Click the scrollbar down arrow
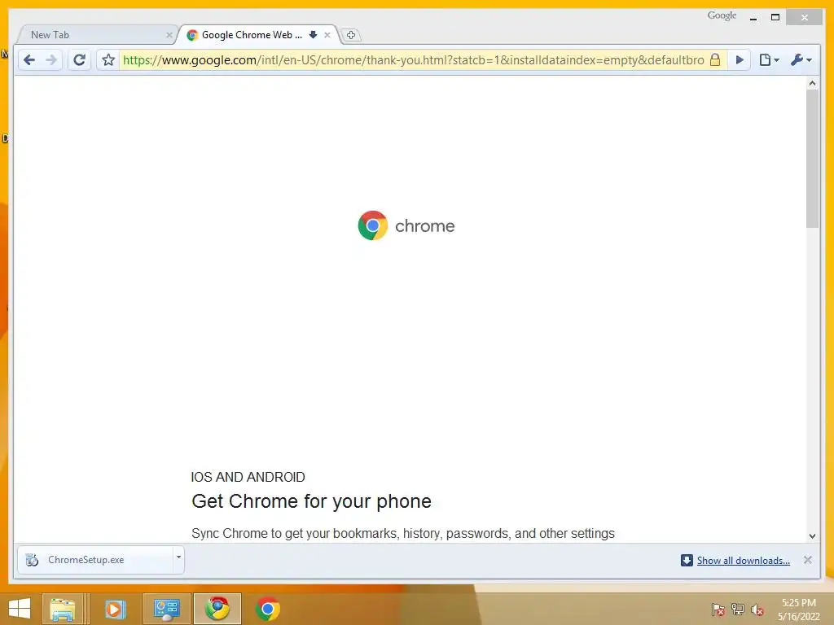 click(x=812, y=536)
